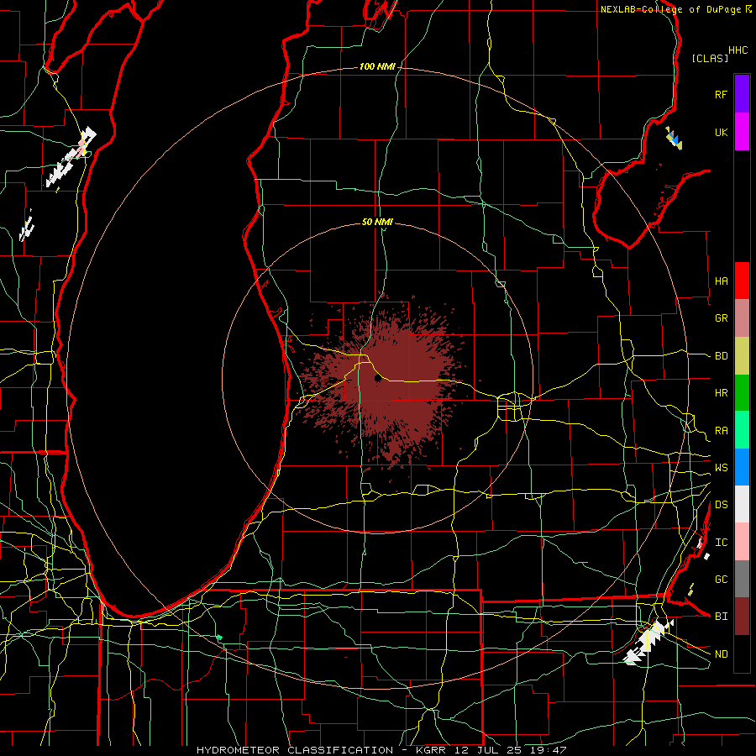The width and height of the screenshot is (756, 756).
Task: Select the DS white legend swatch
Action: coord(742,504)
